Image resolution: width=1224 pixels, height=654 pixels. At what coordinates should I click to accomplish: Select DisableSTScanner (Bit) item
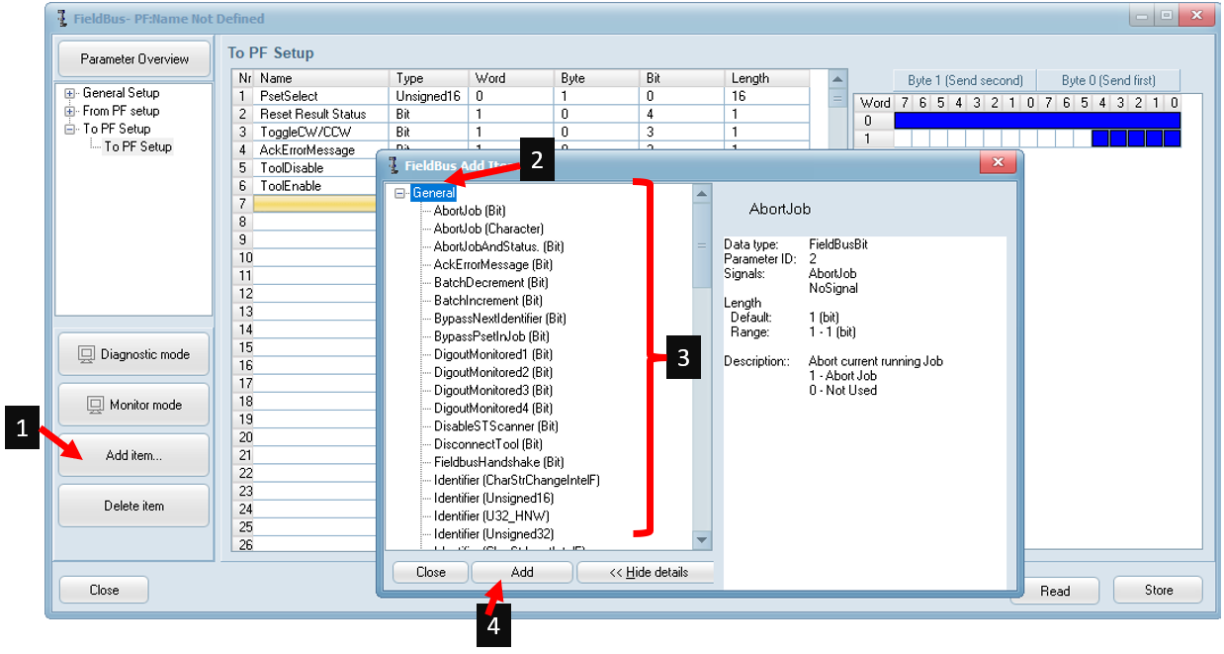[495, 425]
